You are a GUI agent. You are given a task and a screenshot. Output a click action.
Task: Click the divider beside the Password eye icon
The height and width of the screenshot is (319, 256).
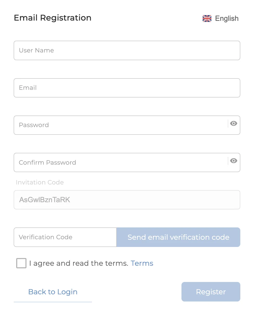tap(228, 123)
